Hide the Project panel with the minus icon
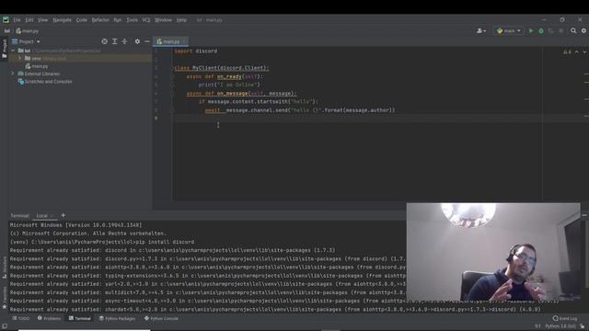The image size is (589, 331). pyautogui.click(x=147, y=41)
